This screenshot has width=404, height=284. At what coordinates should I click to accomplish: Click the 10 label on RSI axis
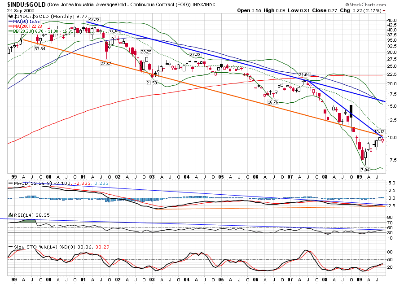(x=390, y=238)
